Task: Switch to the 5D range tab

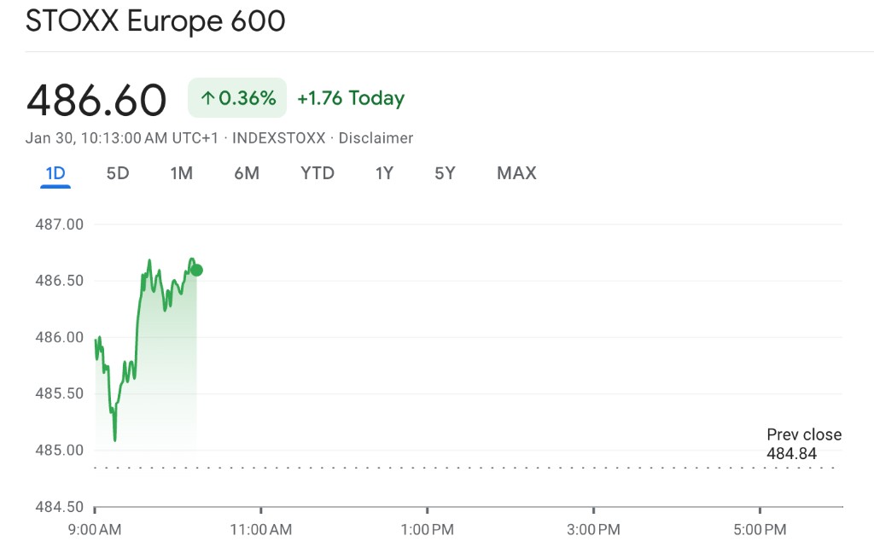Action: (118, 173)
